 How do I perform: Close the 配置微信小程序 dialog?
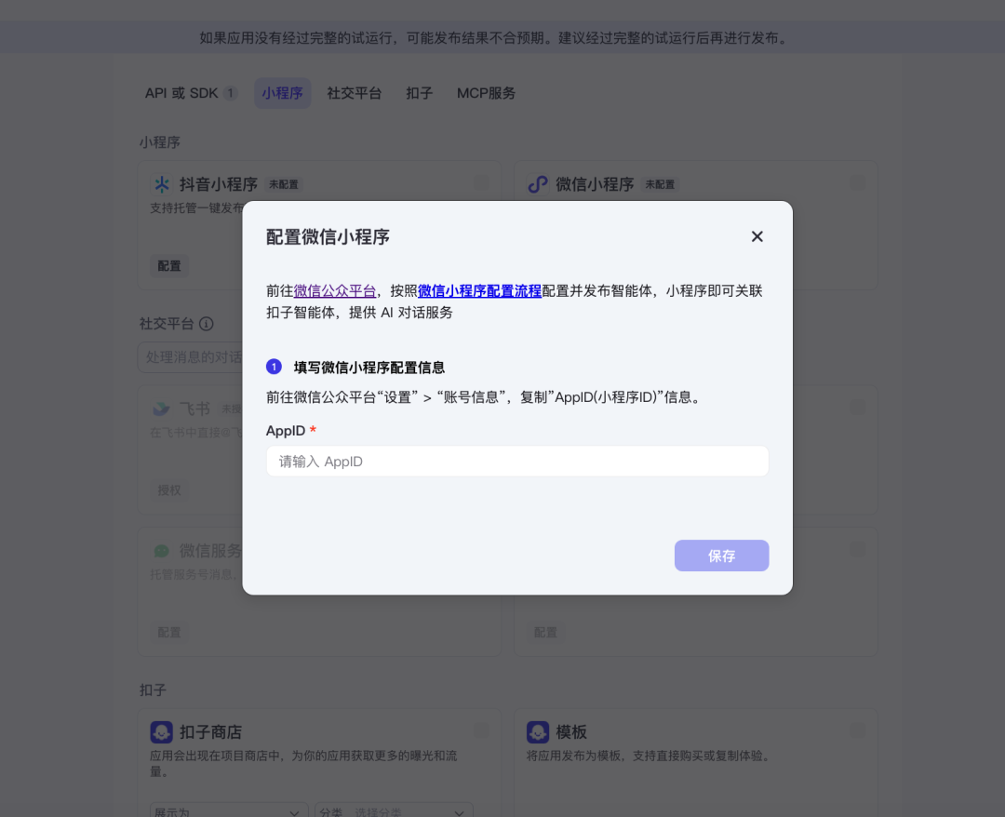click(x=757, y=236)
